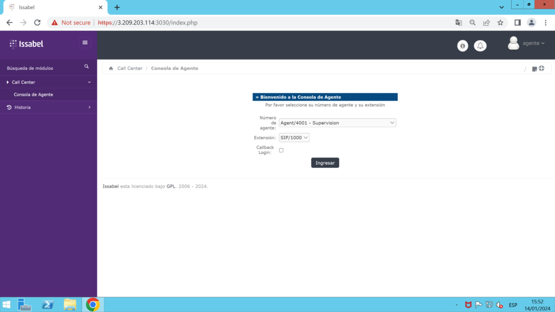Click the info icon in top bar
Screen dimensions: 555x312
462,46
